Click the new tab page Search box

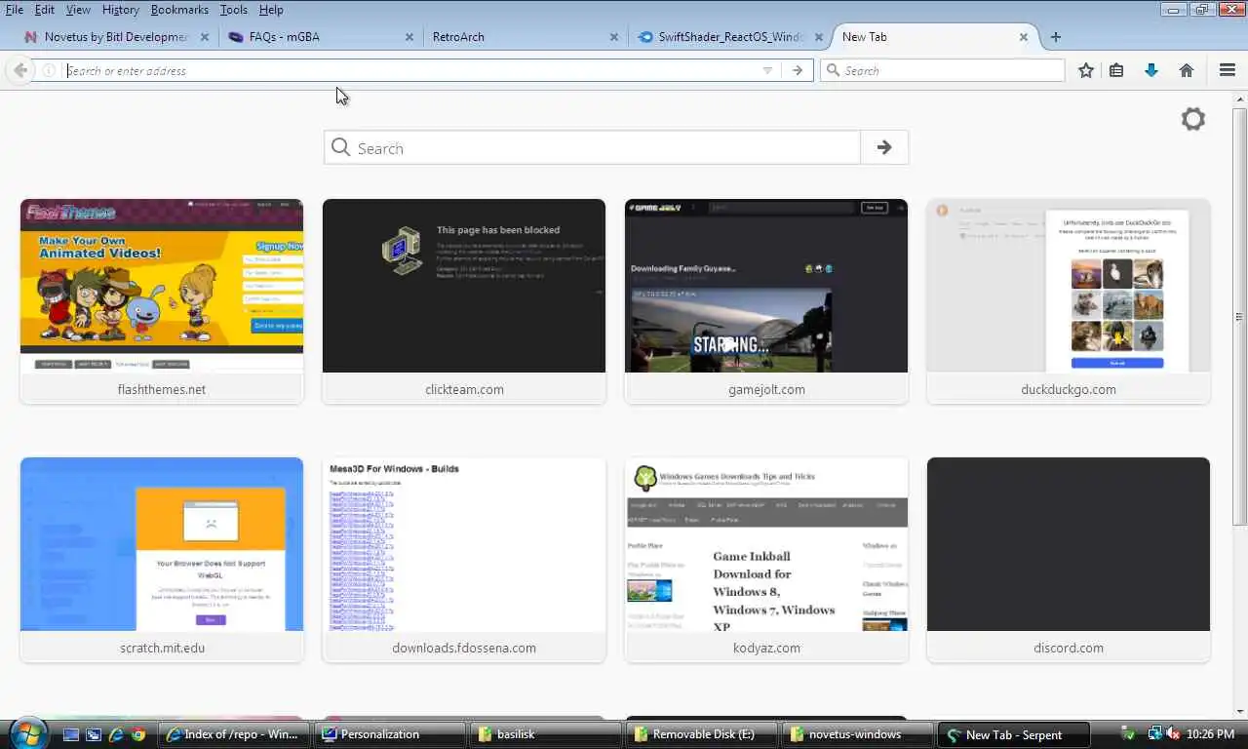(x=592, y=147)
